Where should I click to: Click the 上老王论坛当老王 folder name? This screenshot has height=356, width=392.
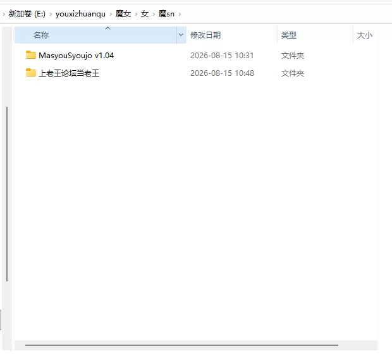[69, 73]
